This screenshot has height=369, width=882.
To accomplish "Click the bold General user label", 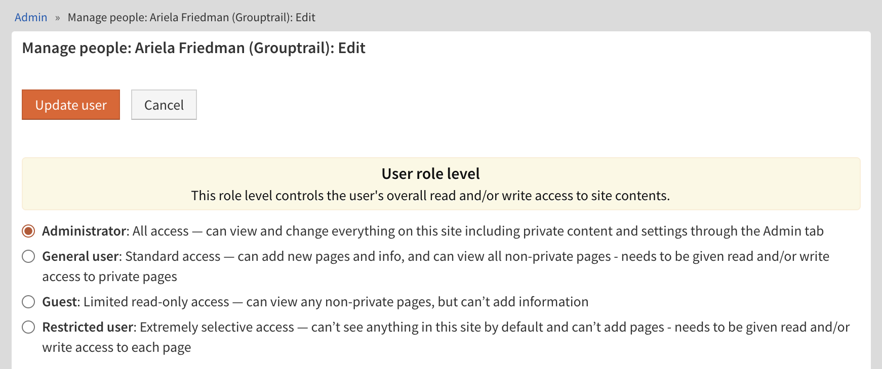I will coord(81,256).
